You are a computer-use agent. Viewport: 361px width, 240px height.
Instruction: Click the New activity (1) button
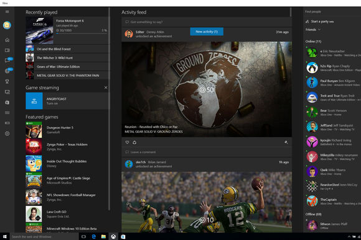207,32
